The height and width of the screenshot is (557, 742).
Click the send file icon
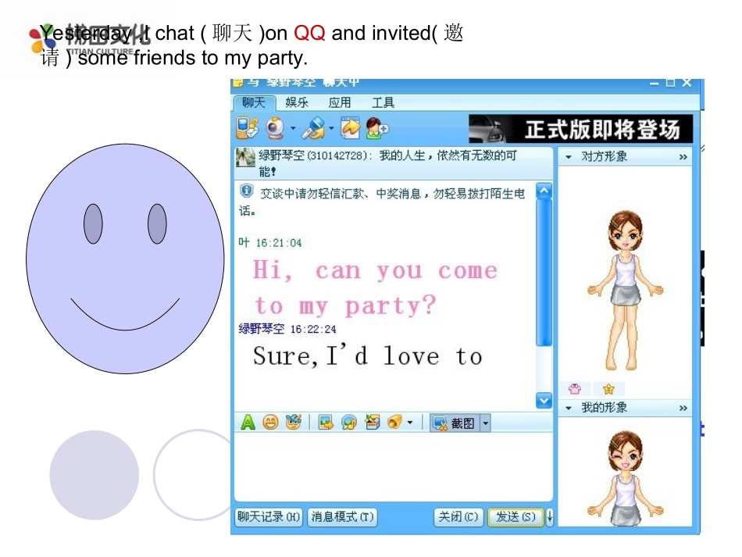351,128
